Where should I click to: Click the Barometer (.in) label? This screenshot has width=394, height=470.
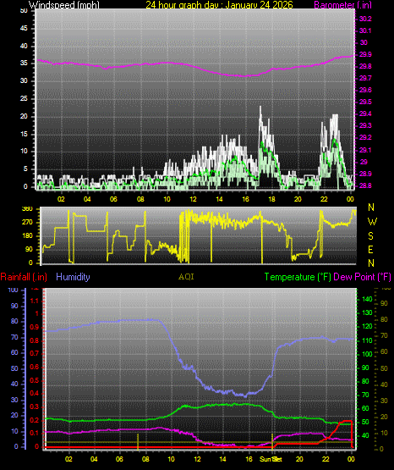(342, 4)
